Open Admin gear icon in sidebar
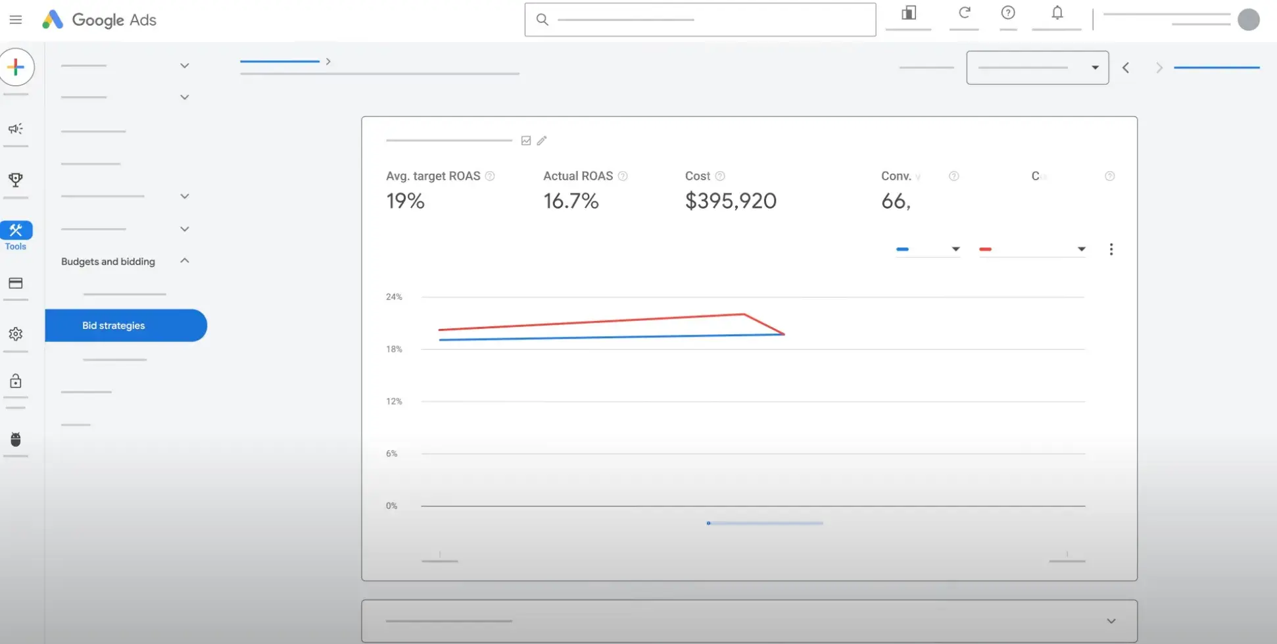This screenshot has width=1277, height=644. 16,334
